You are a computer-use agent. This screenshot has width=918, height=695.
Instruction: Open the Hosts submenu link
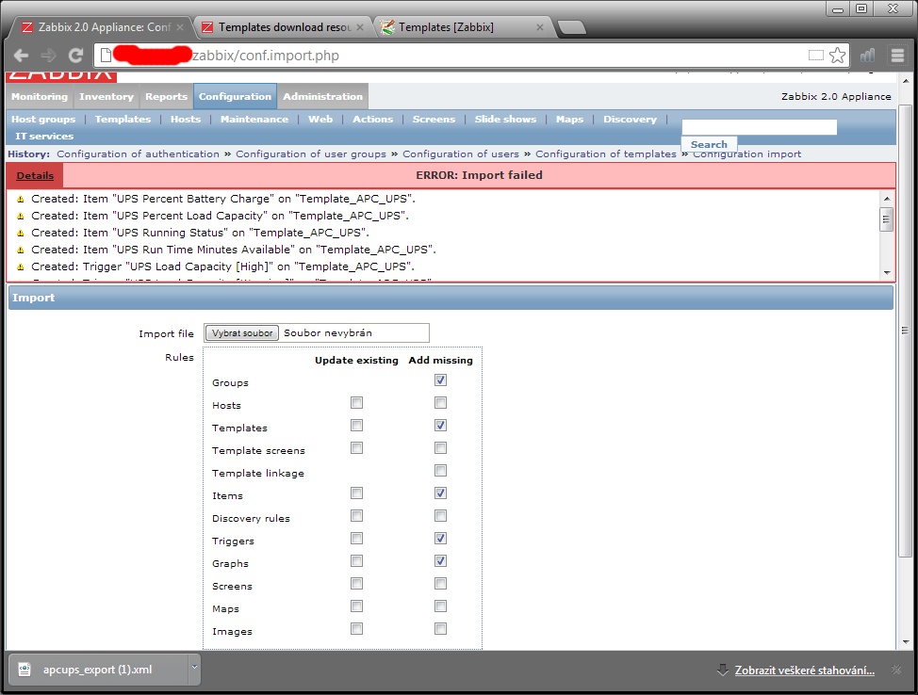(x=186, y=120)
